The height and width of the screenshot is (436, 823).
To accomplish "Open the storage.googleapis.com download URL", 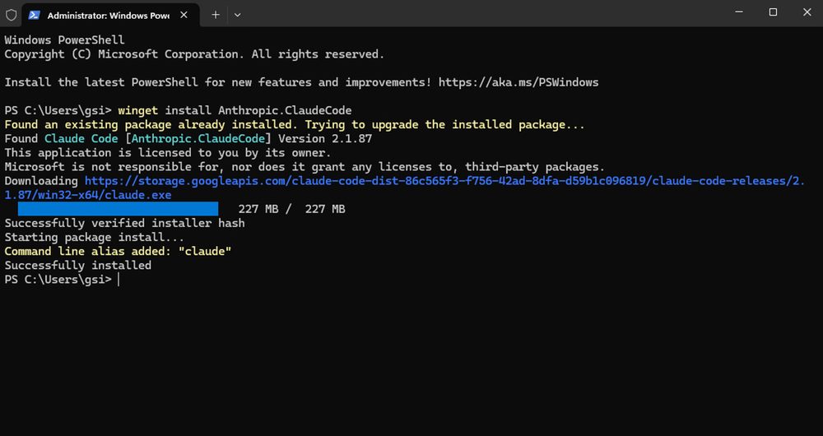I will tap(444, 181).
